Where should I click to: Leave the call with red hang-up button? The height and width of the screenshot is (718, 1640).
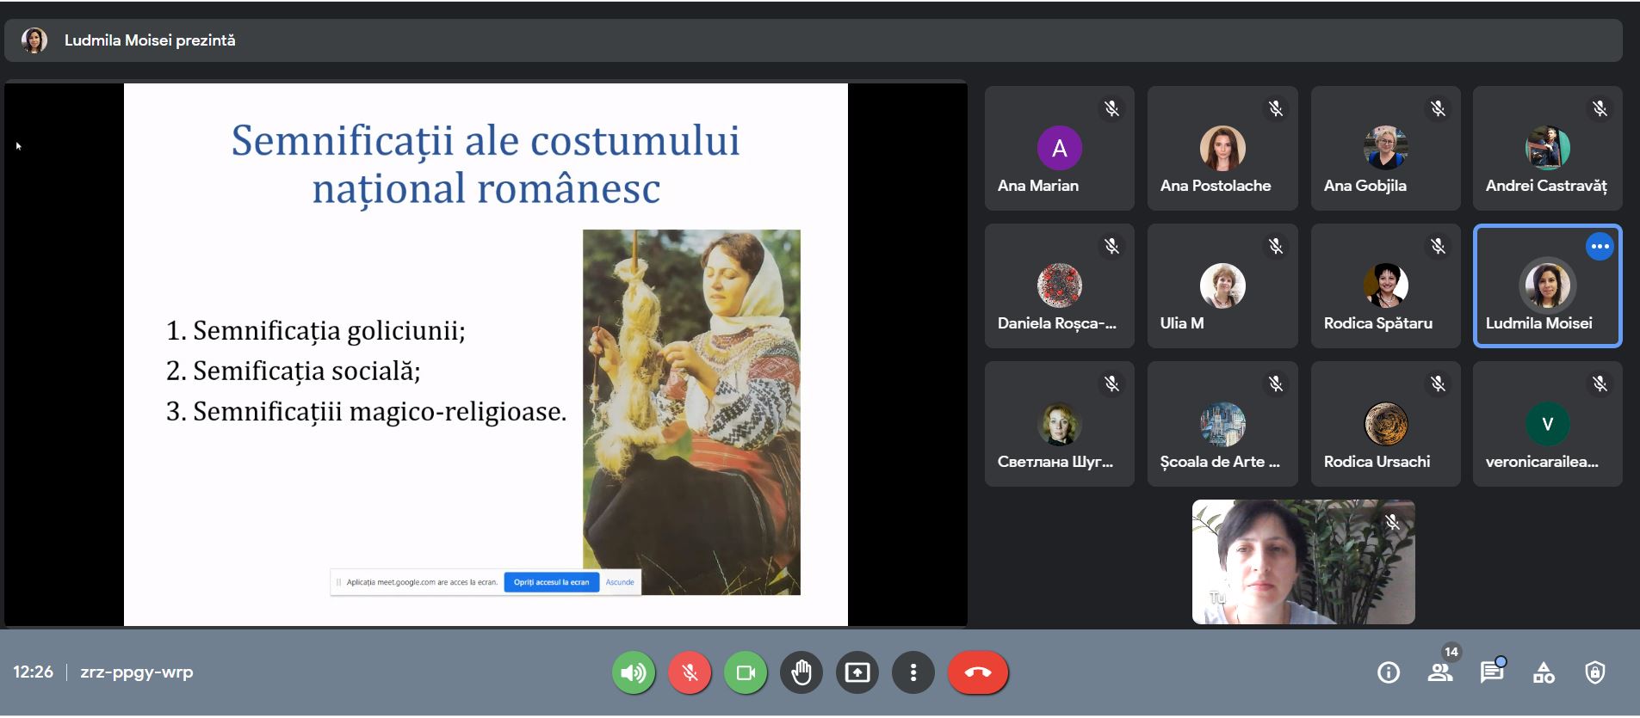(978, 672)
